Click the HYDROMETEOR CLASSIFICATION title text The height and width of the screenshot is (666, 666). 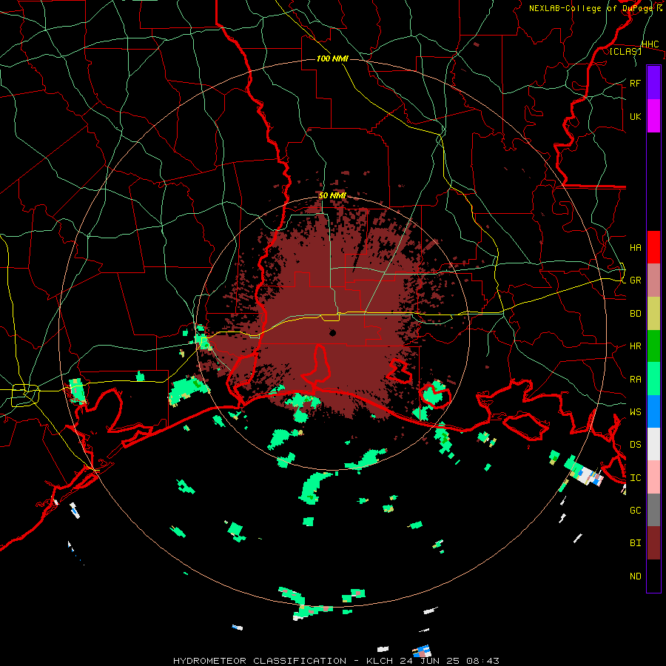pyautogui.click(x=260, y=661)
